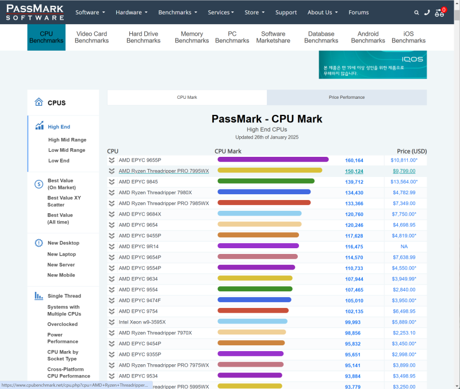Expand details chevron for AMD EPYC 9554P
The height and width of the screenshot is (389, 460).
tap(112, 268)
